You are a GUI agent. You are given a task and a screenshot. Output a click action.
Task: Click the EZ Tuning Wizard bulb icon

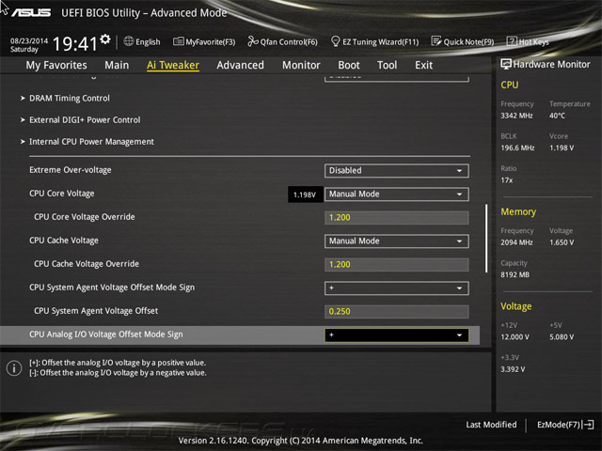(x=335, y=41)
